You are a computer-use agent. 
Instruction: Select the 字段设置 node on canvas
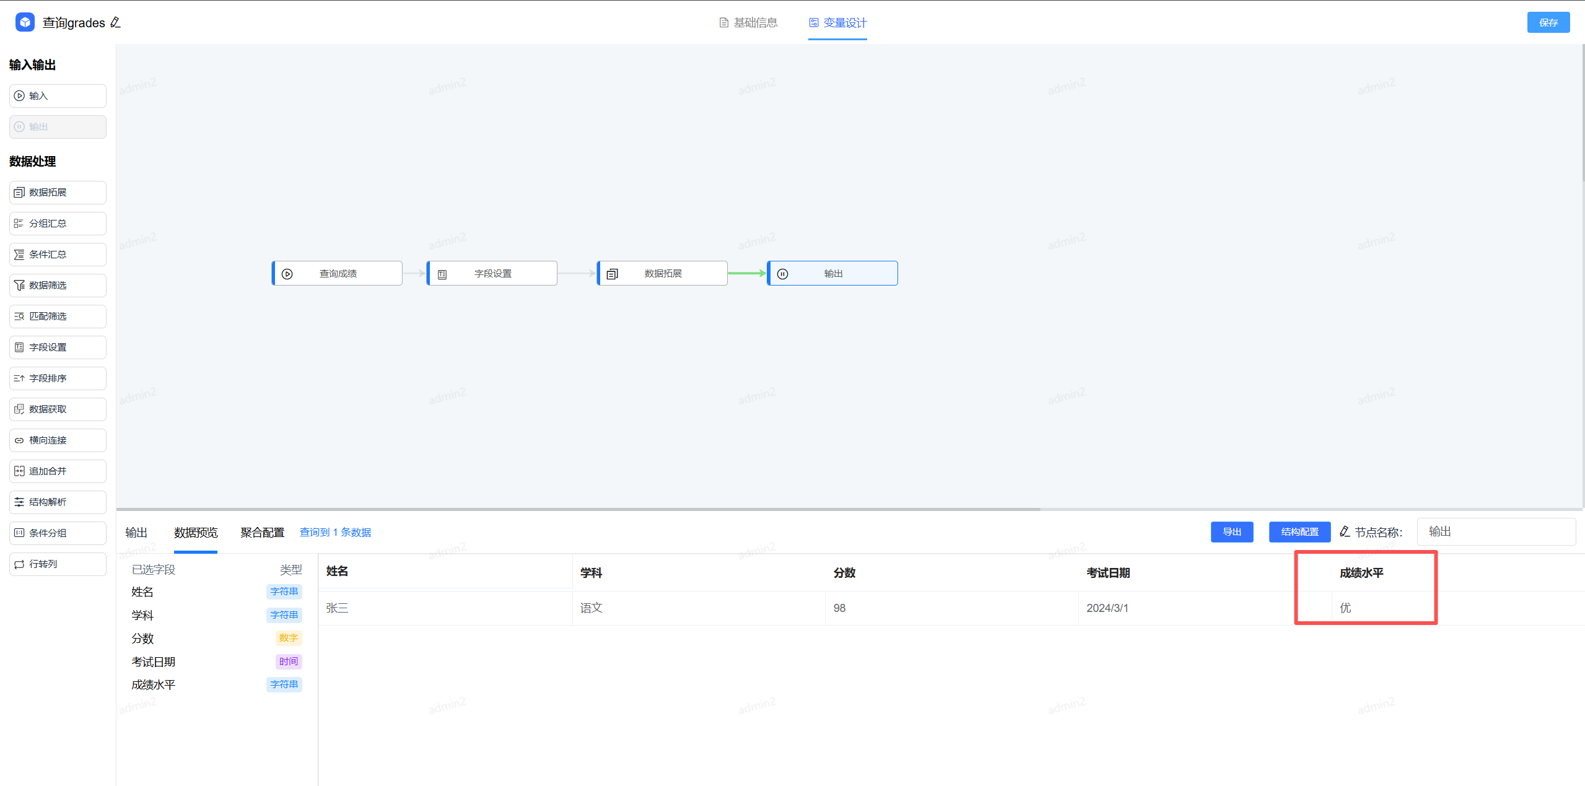pos(492,273)
